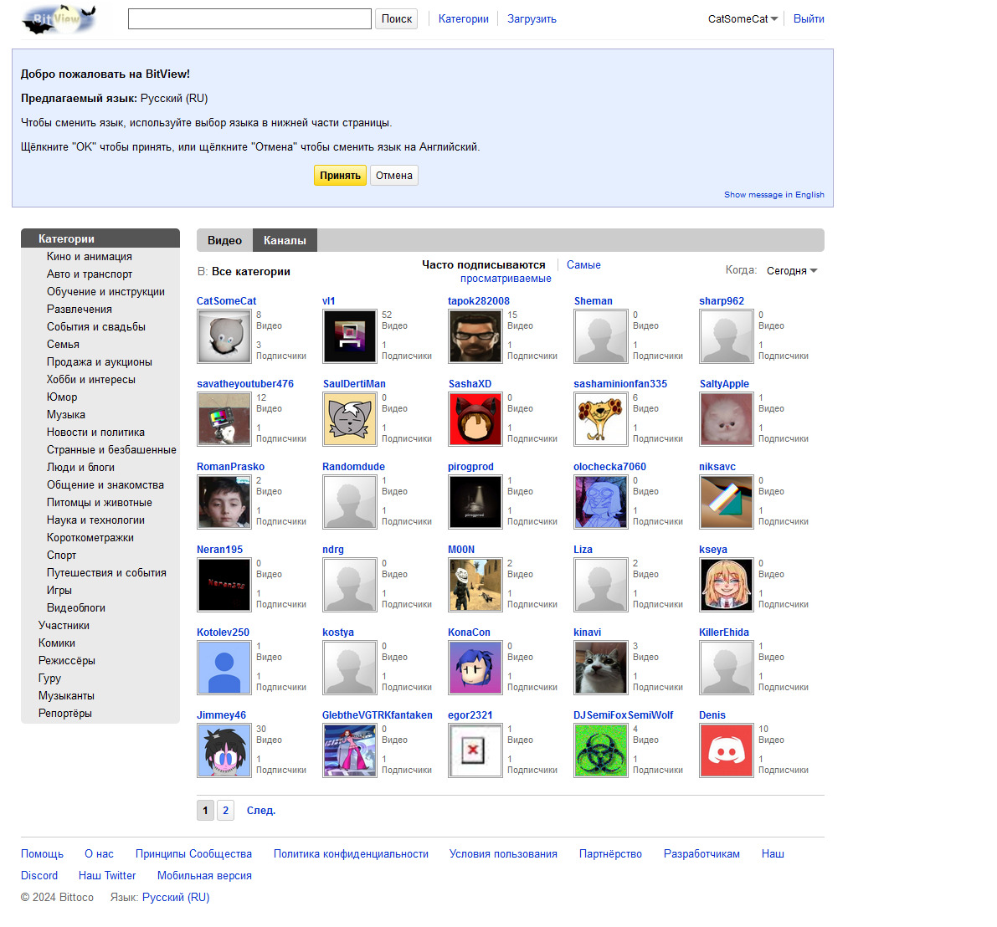This screenshot has width=997, height=927.
Task: Open sashaminionfan335 avatar image
Action: point(601,419)
